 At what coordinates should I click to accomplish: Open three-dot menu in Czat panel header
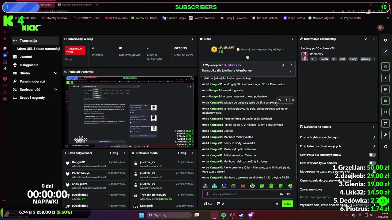(x=292, y=39)
